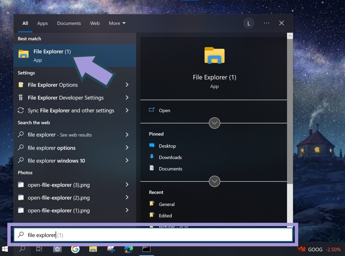Open Task View in the taskbar
This screenshot has height=256, width=345.
pos(39,249)
